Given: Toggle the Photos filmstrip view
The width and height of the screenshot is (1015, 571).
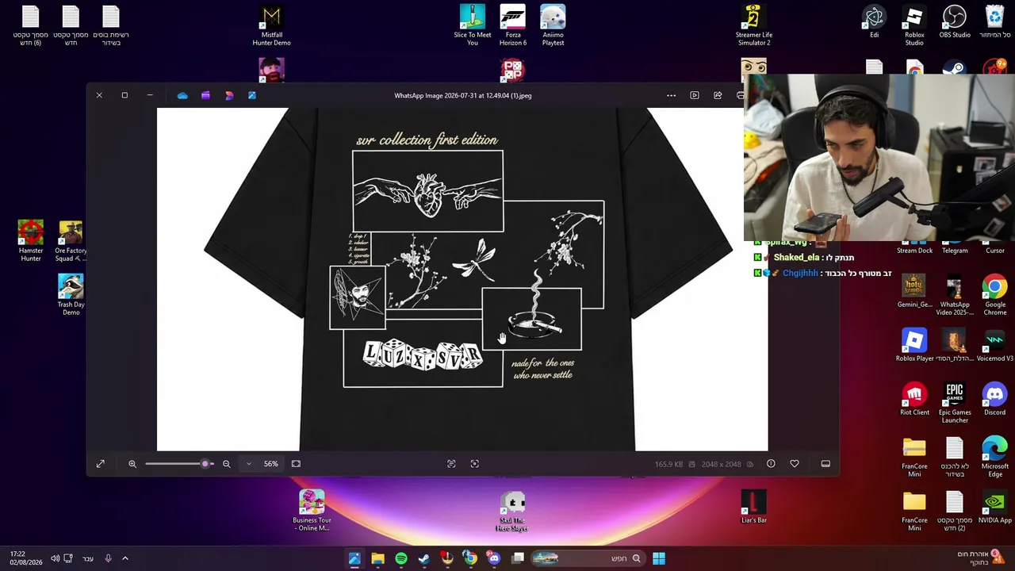Looking at the screenshot, I should pyautogui.click(x=825, y=464).
